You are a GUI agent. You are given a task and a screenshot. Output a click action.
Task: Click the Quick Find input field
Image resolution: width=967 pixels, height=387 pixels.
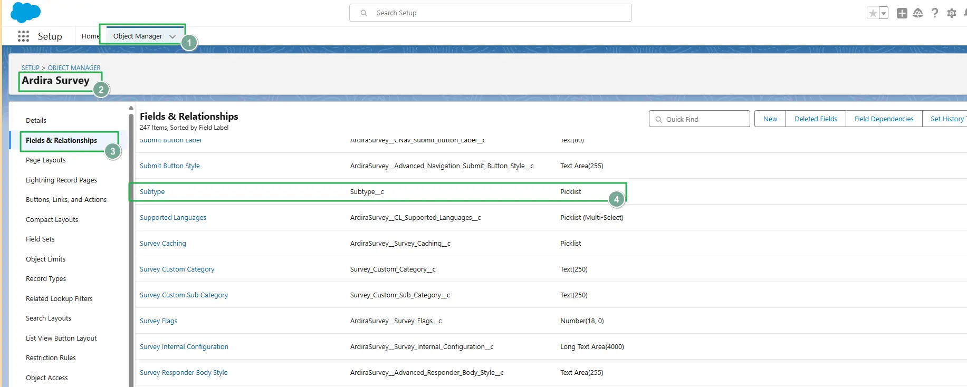pos(699,119)
